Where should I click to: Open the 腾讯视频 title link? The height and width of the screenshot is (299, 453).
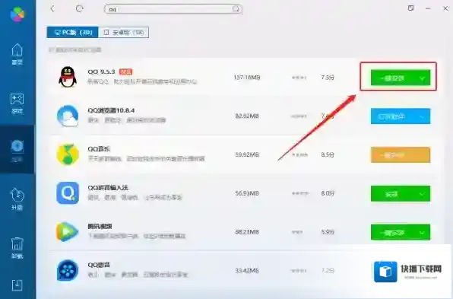tap(100, 226)
